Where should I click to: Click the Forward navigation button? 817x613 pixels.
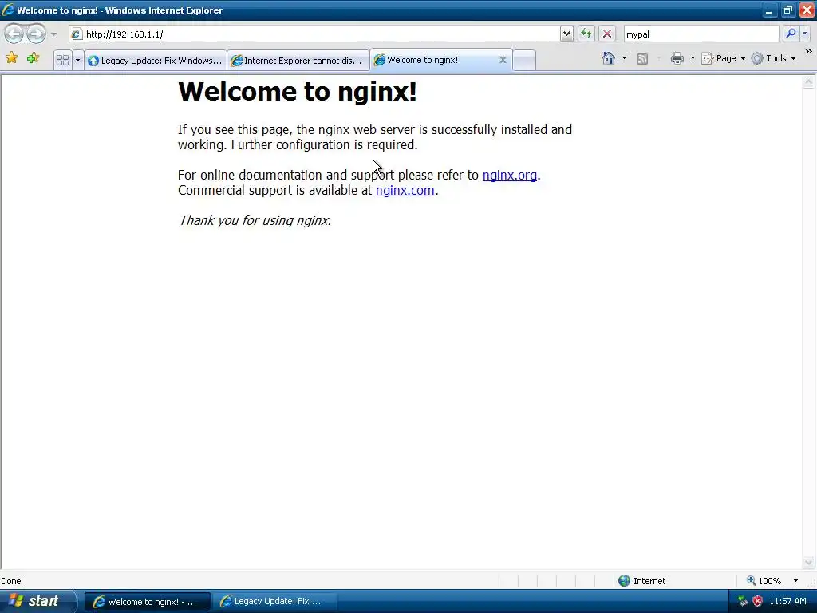click(36, 34)
